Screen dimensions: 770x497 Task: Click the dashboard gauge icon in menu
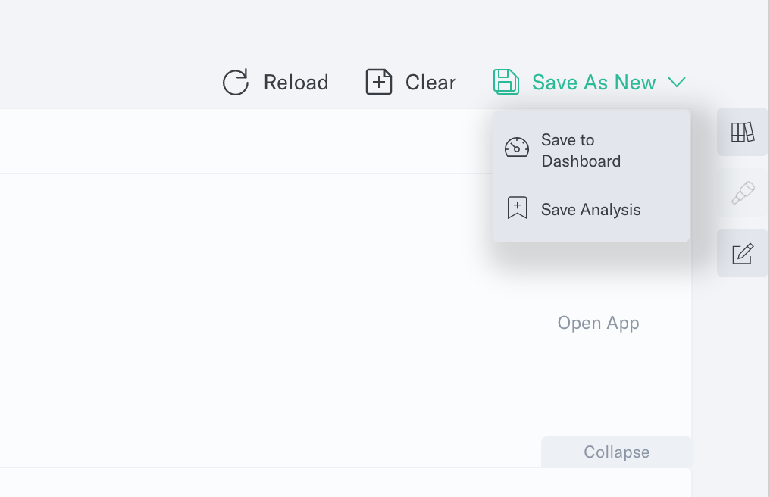517,147
